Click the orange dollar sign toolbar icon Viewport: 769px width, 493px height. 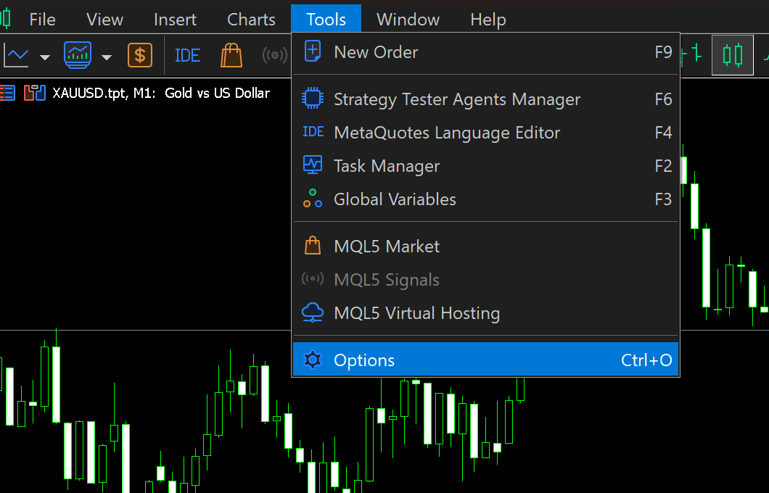[x=140, y=55]
